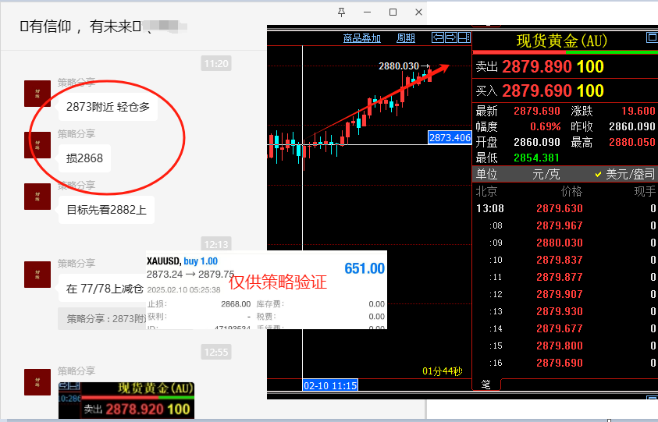Open sender avatar beside 2873附近 轻仓多

tap(37, 94)
